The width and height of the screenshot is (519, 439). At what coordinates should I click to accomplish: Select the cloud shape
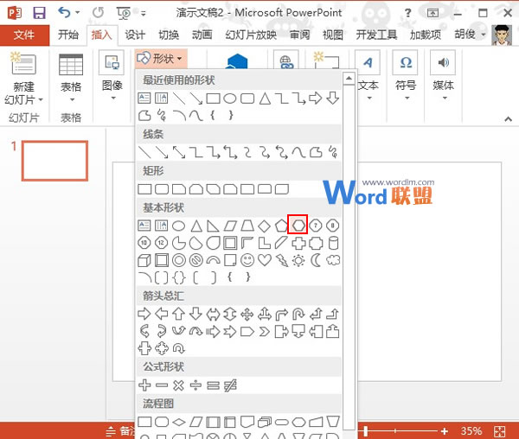click(333, 260)
